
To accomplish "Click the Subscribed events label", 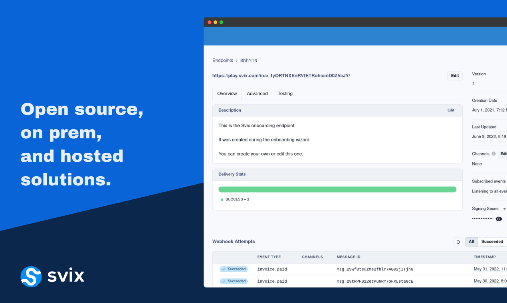I will [489, 181].
